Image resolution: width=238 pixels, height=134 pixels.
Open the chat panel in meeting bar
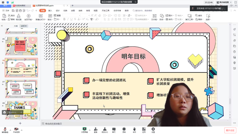(114, 130)
